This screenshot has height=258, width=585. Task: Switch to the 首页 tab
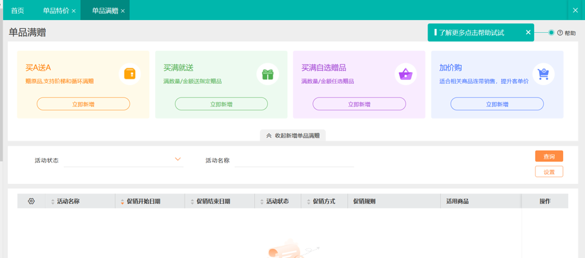(17, 10)
